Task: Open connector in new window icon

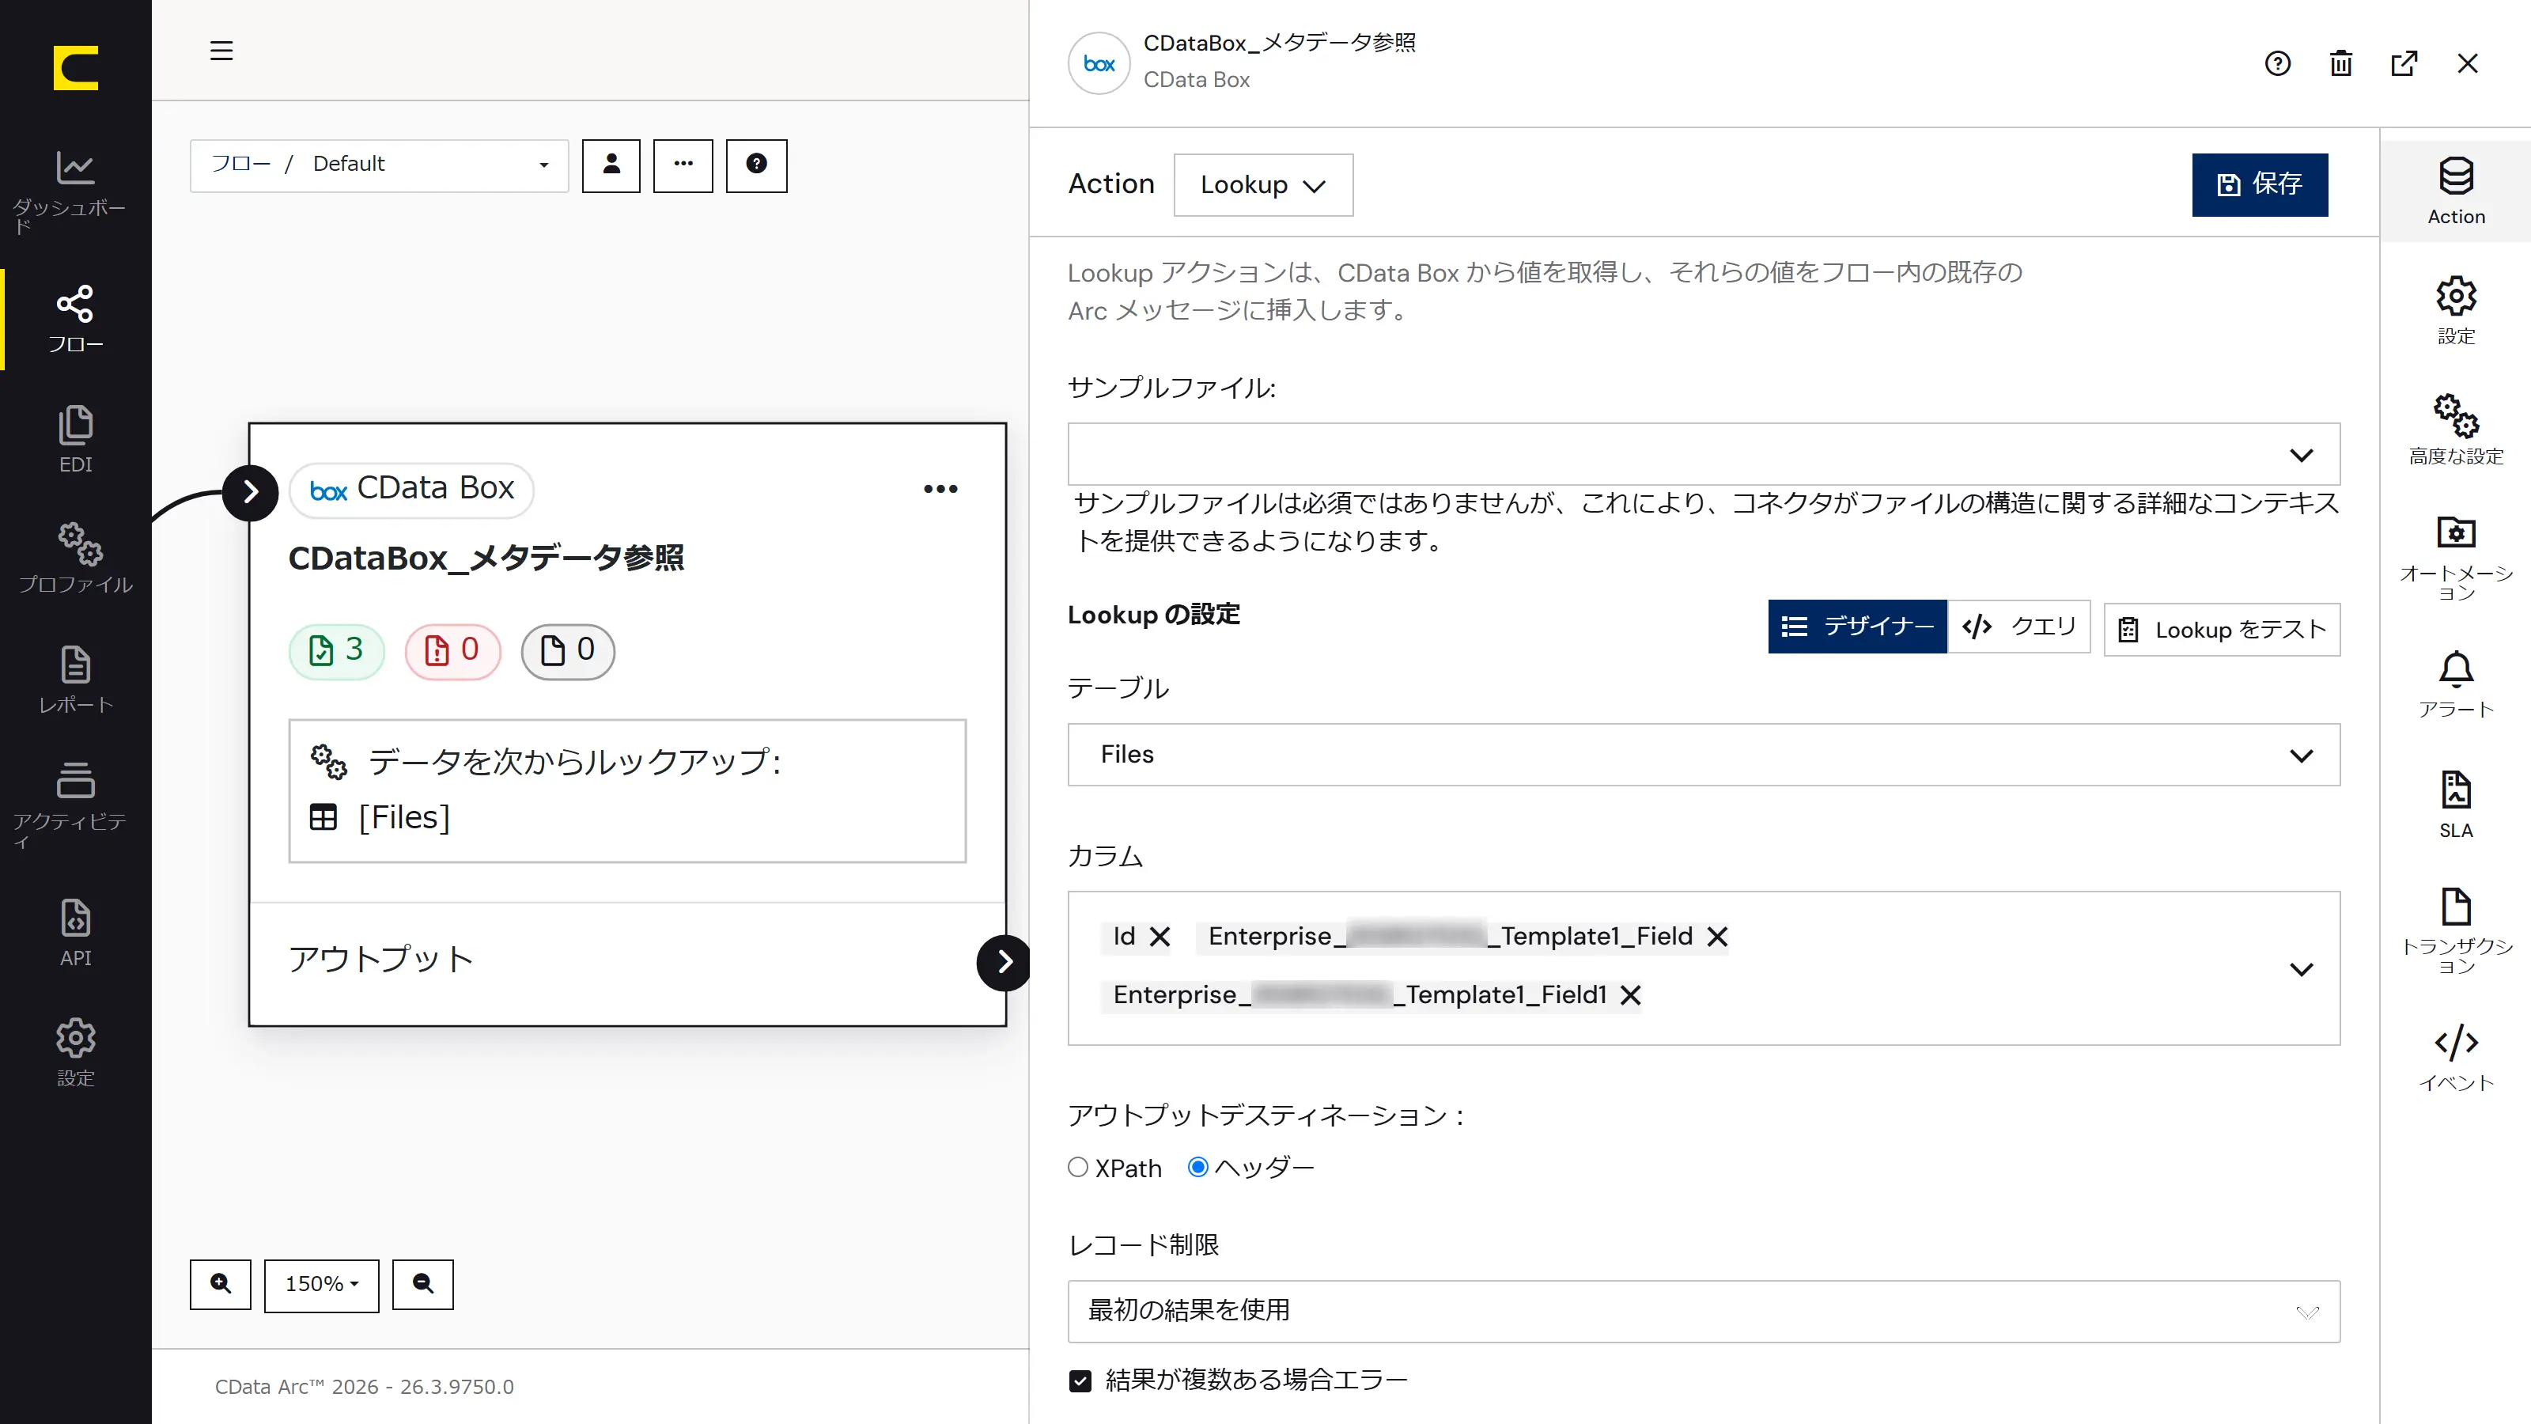Action: pos(2404,64)
